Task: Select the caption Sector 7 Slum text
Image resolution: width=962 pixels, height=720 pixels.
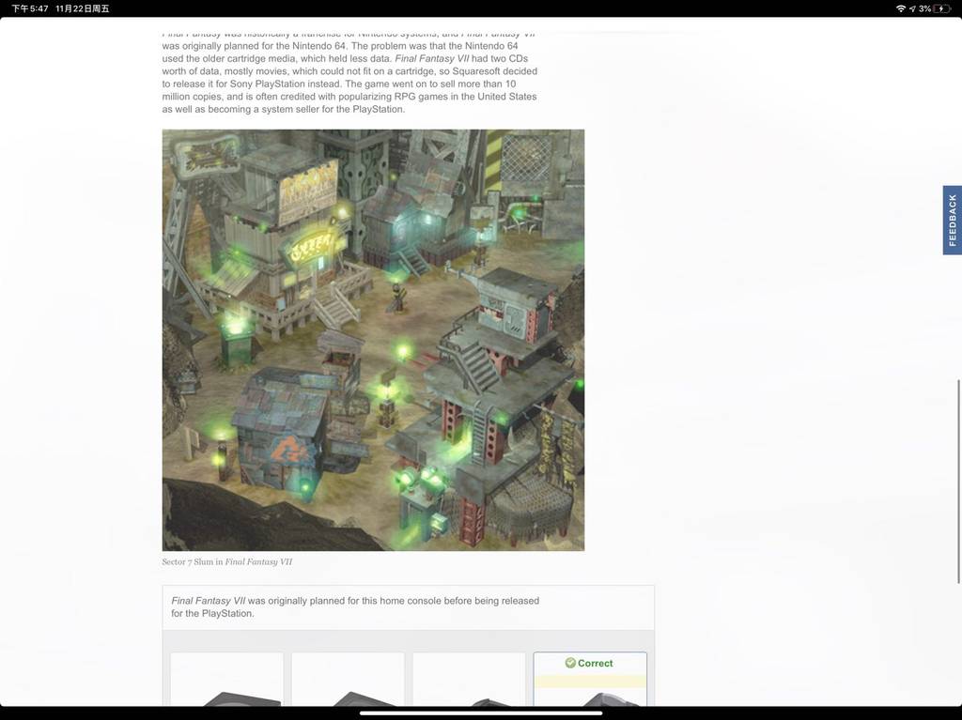Action: click(227, 561)
